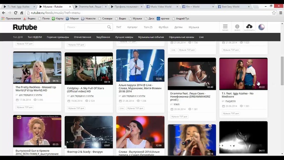Click the page vertical scrollbar thumb
This screenshot has height=160, width=284.
click(x=282, y=71)
